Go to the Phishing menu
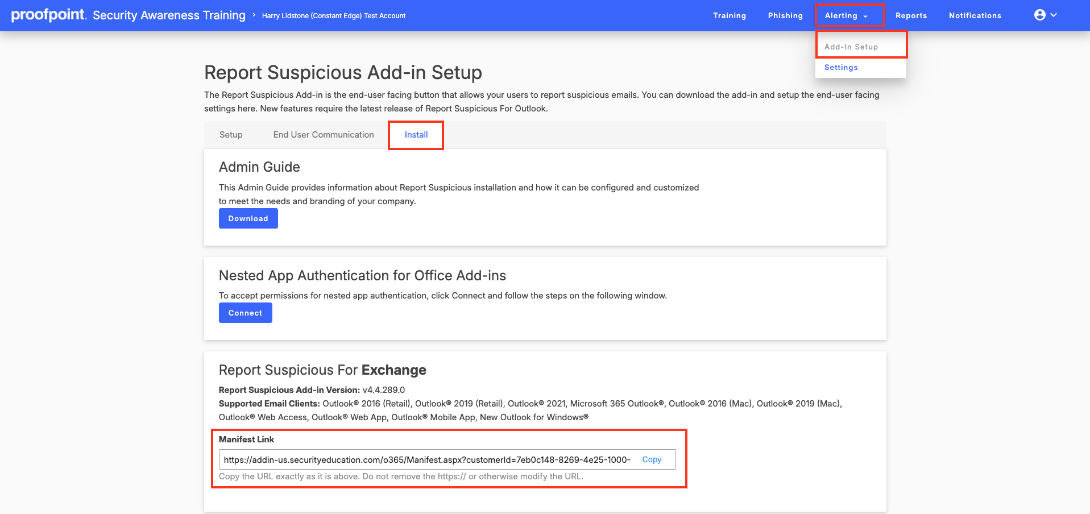Viewport: 1090px width, 514px height. 785,15
